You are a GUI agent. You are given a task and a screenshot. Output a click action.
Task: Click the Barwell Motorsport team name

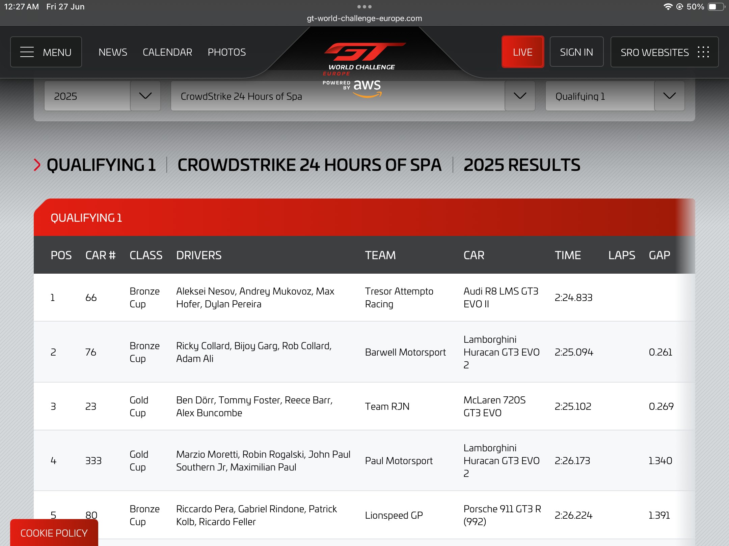coord(405,352)
